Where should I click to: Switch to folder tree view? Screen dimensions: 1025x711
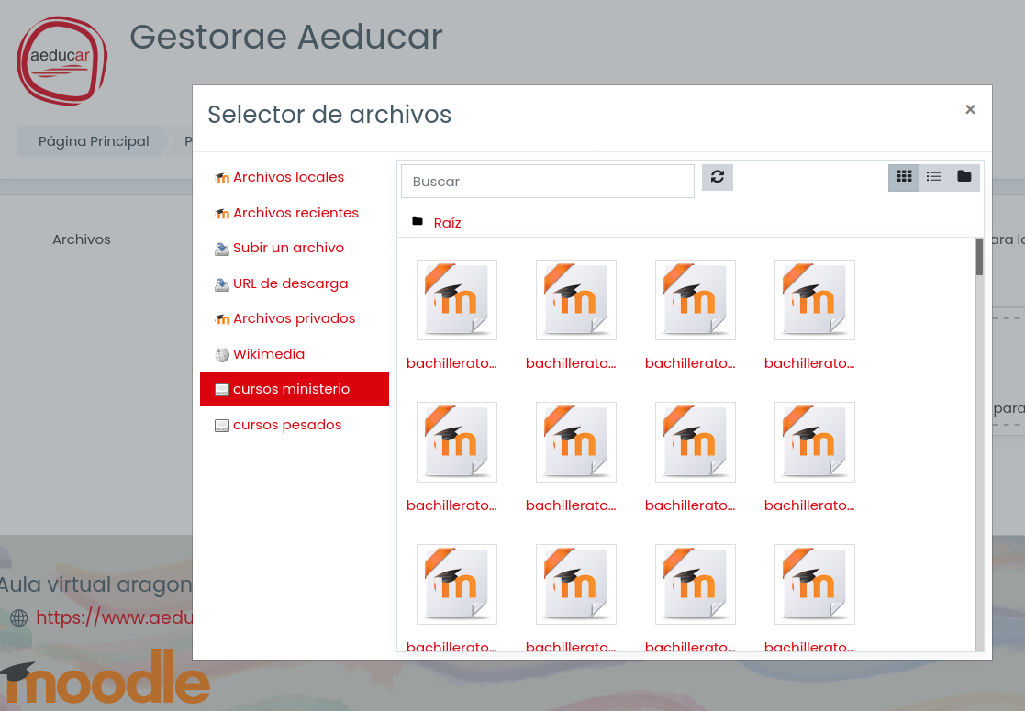pyautogui.click(x=964, y=177)
